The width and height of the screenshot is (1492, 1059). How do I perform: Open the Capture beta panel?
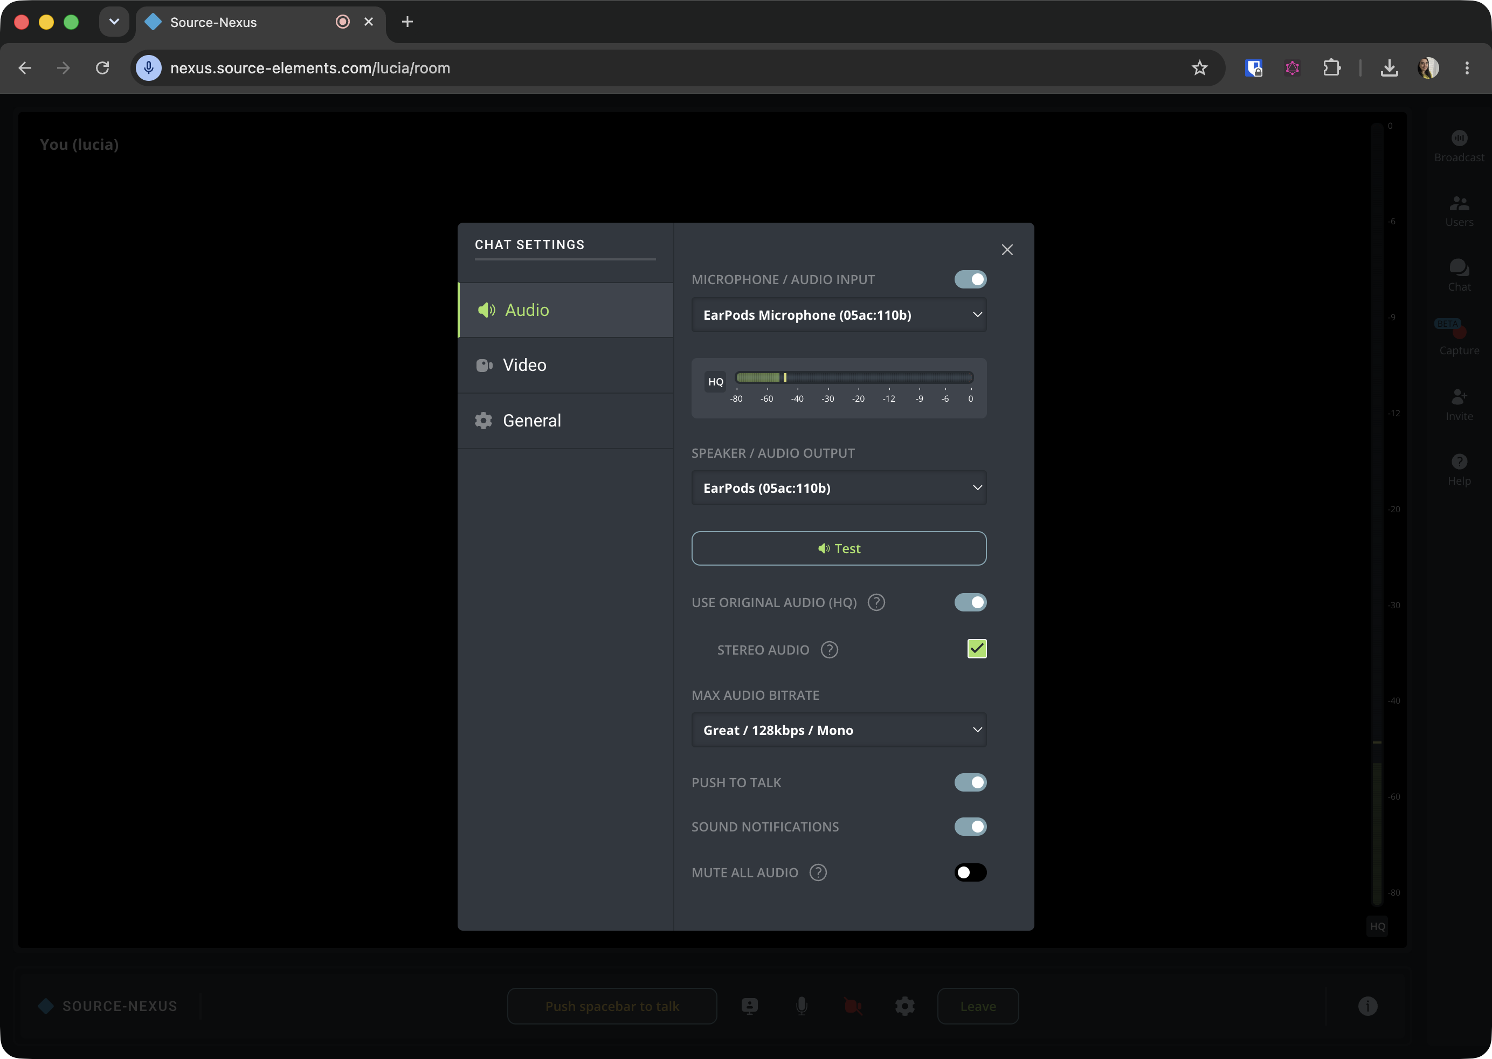[1459, 339]
